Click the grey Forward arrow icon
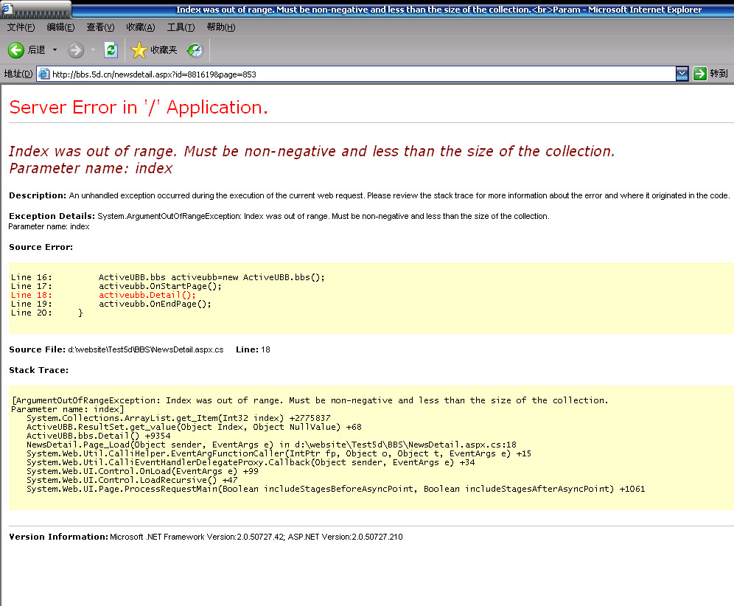 76,50
